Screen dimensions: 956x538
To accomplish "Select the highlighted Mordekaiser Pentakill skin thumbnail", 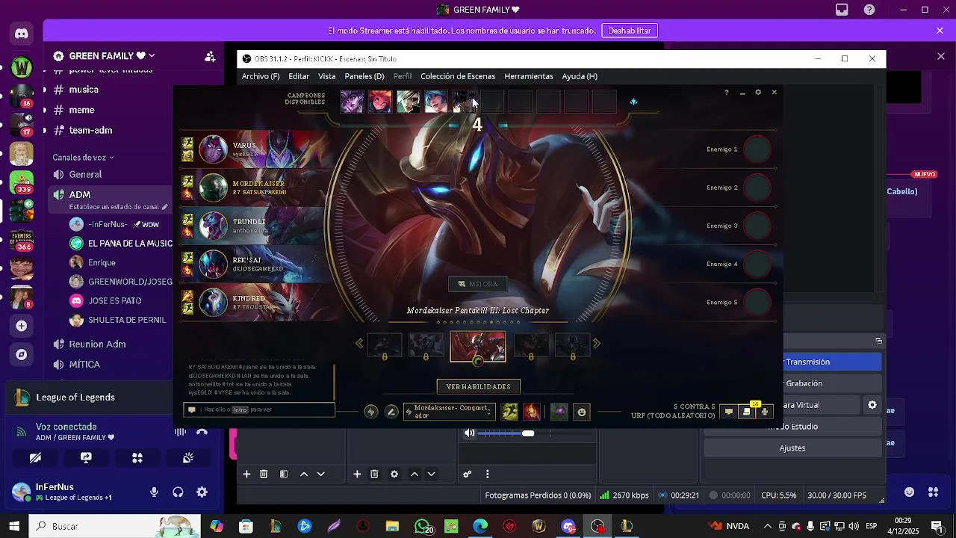I will 478,347.
